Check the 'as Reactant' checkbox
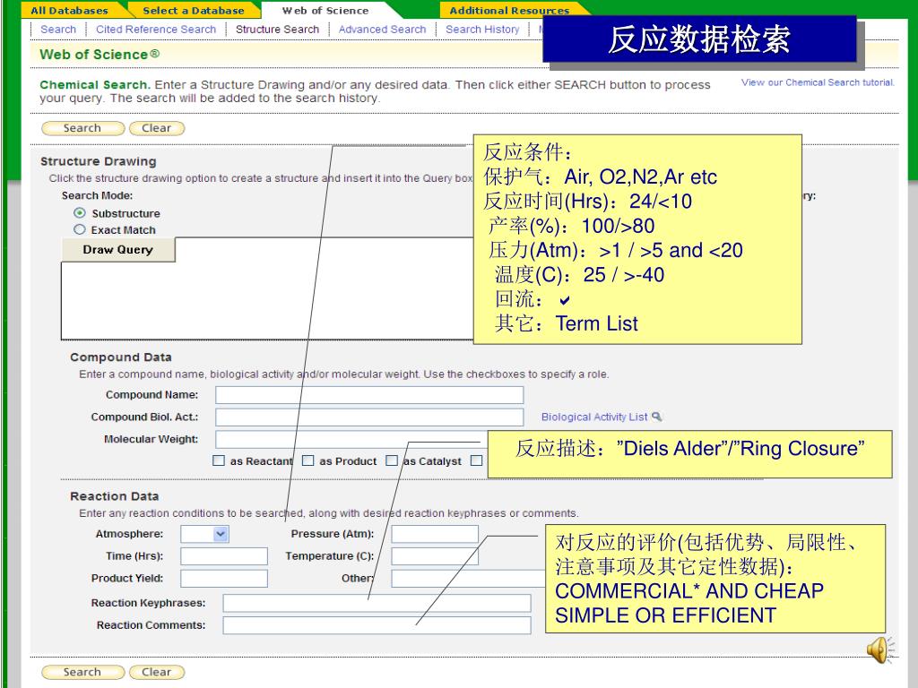Image resolution: width=918 pixels, height=688 pixels. click(x=219, y=460)
